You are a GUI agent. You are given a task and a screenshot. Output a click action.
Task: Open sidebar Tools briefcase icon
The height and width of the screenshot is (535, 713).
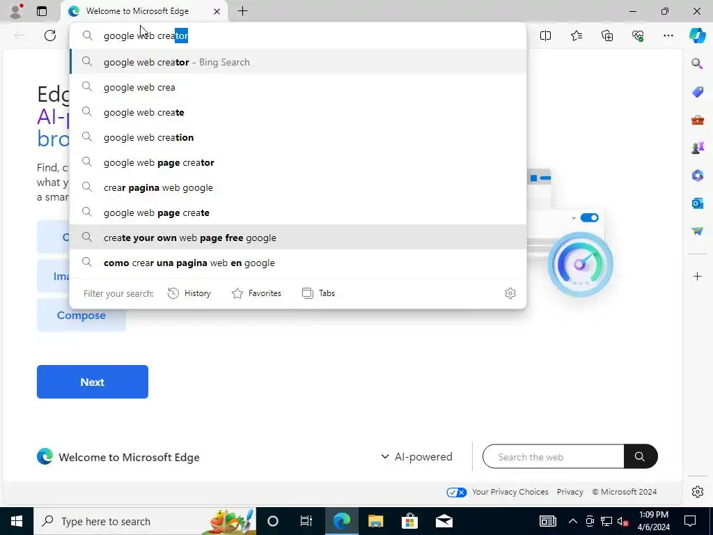tap(697, 120)
